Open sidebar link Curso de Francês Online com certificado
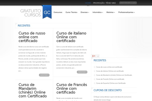Viewport: 152px width, 101px height. click(110, 79)
